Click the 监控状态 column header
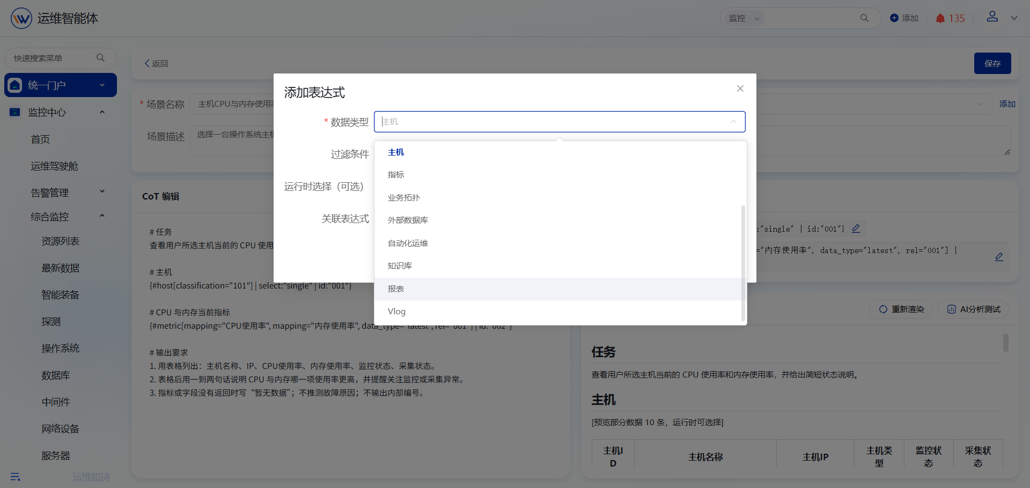The width and height of the screenshot is (1030, 488). pyautogui.click(x=929, y=457)
